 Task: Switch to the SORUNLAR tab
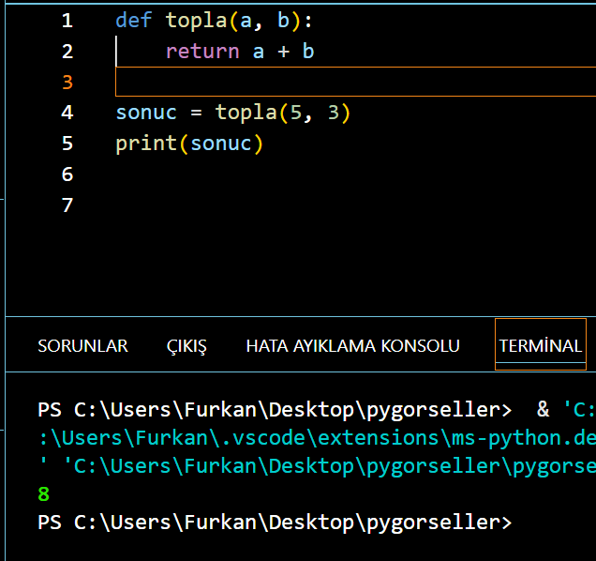82,346
